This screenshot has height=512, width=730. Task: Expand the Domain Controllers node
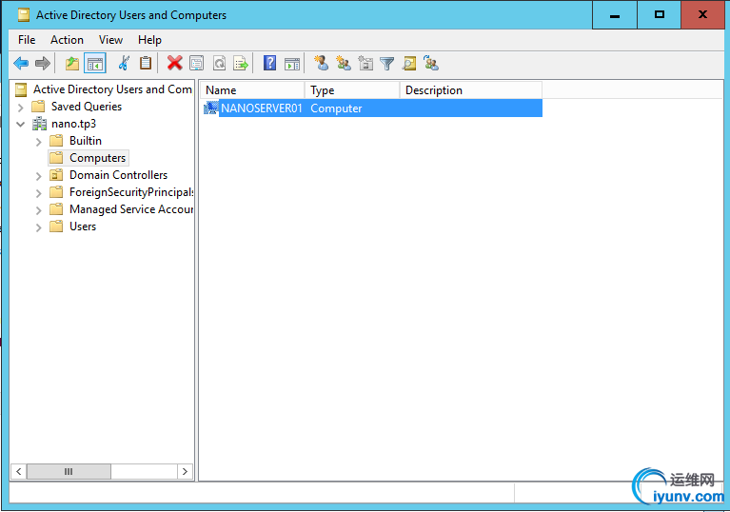point(39,176)
